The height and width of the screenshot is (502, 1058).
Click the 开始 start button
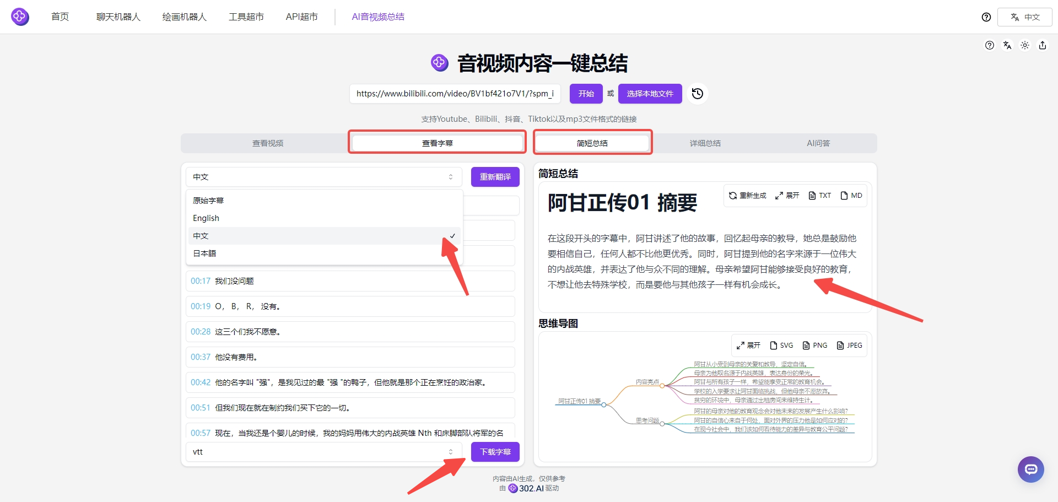[x=586, y=94]
